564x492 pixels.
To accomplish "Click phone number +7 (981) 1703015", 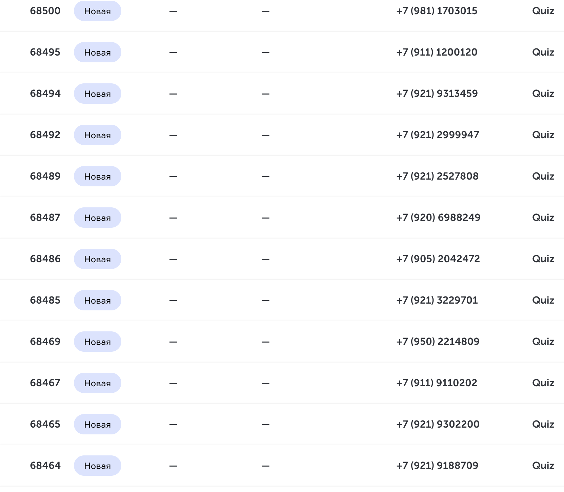I will [437, 11].
